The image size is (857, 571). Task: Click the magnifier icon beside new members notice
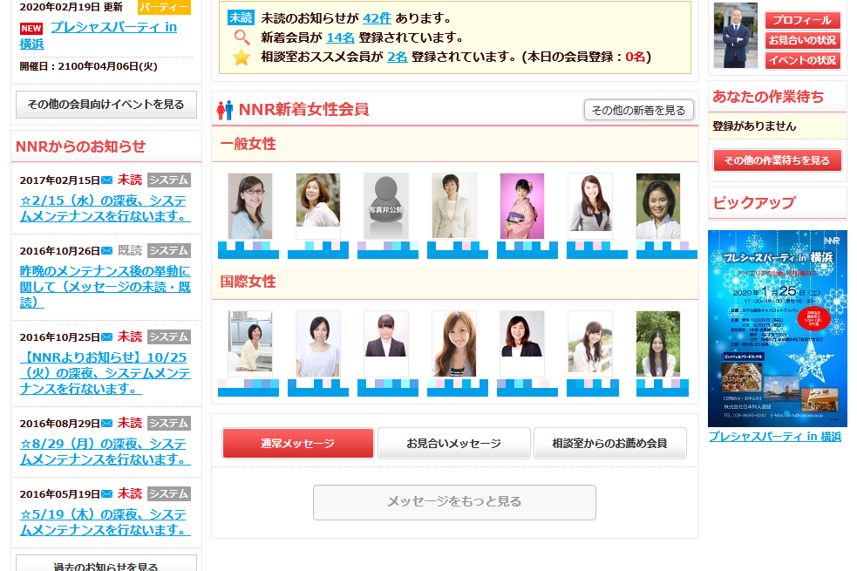coord(241,37)
